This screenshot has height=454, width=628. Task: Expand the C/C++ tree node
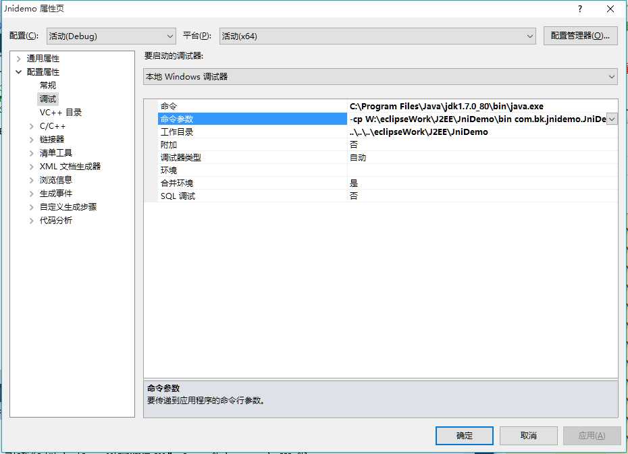(x=32, y=126)
